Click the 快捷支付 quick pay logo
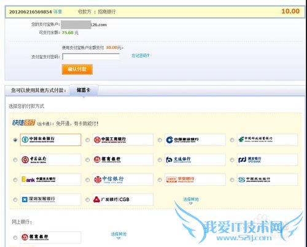This screenshot has width=307, height=247. pyautogui.click(x=24, y=123)
